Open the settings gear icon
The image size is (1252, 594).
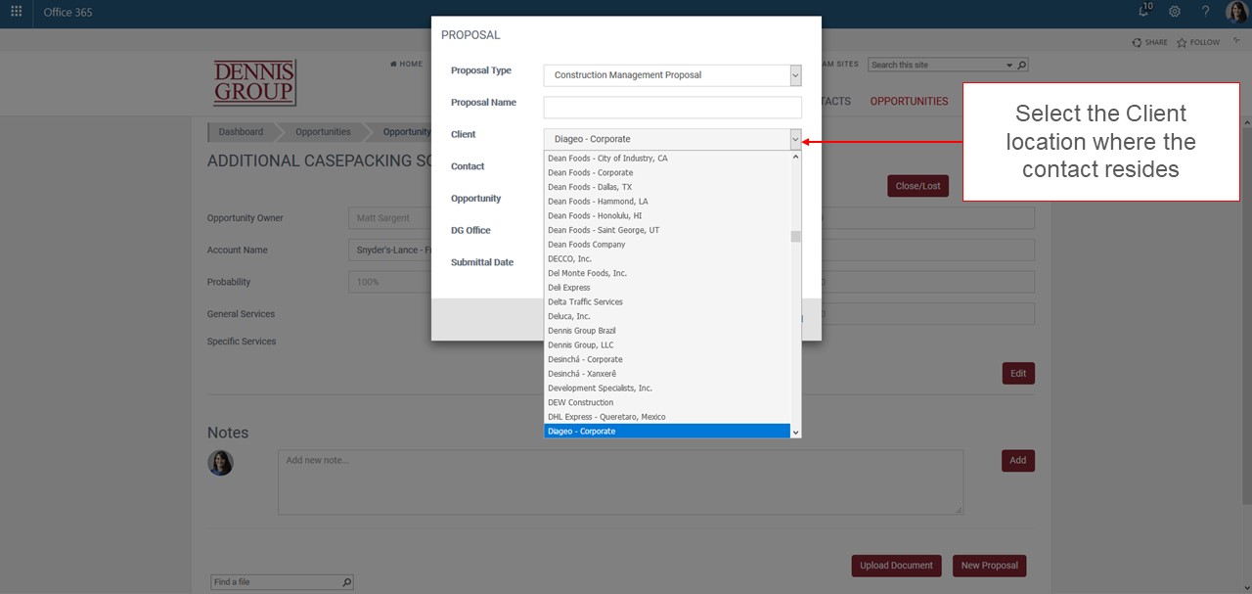tap(1175, 12)
